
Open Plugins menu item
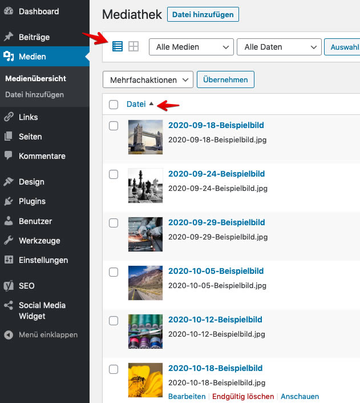coord(45,201)
